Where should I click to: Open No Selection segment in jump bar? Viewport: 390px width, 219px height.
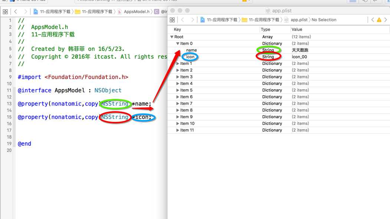[x=324, y=20]
